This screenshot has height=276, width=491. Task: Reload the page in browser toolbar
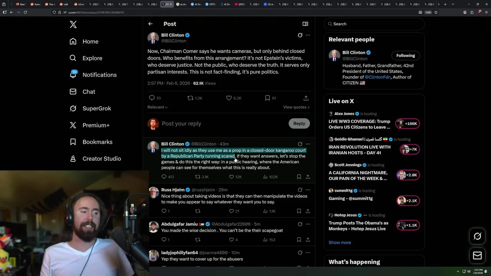tap(25, 12)
